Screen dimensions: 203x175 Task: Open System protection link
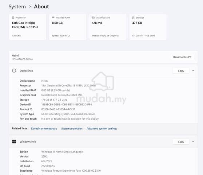(72, 129)
